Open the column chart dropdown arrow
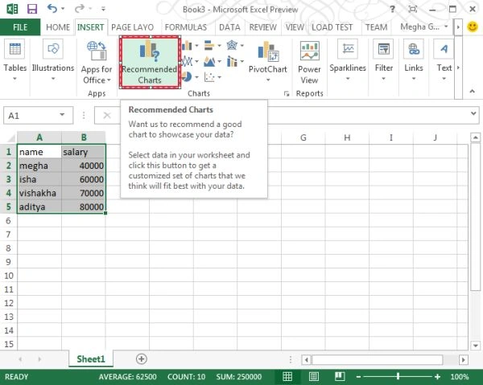Image resolution: width=483 pixels, height=385 pixels. (196, 46)
